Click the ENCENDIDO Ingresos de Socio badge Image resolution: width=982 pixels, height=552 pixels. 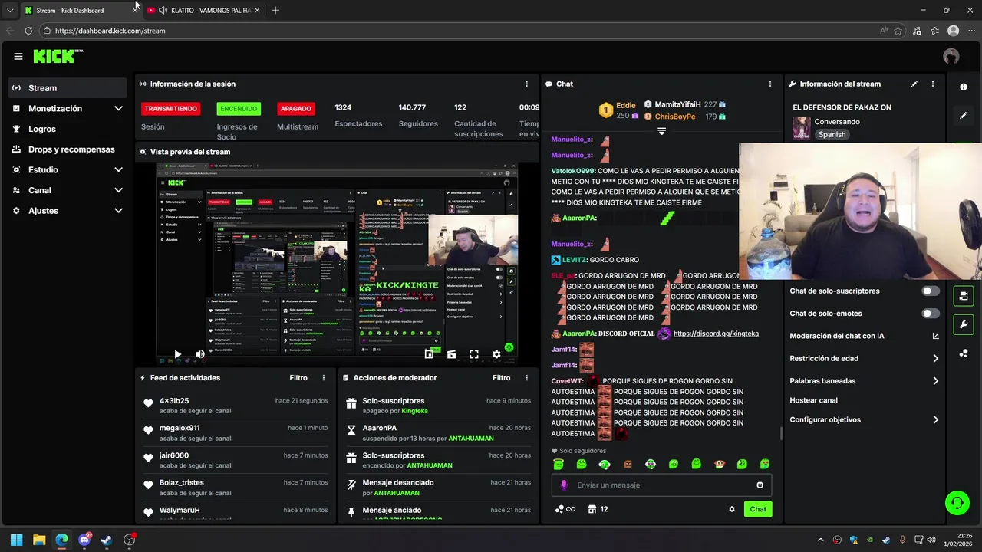239,109
